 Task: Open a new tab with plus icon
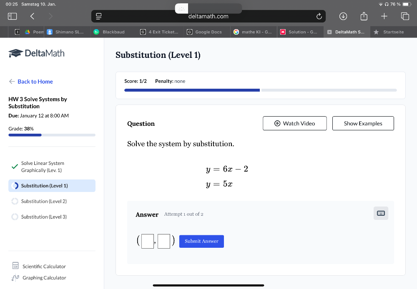click(x=384, y=16)
